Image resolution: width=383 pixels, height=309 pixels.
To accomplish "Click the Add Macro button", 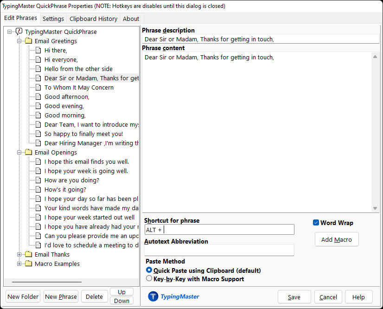I will [x=337, y=239].
